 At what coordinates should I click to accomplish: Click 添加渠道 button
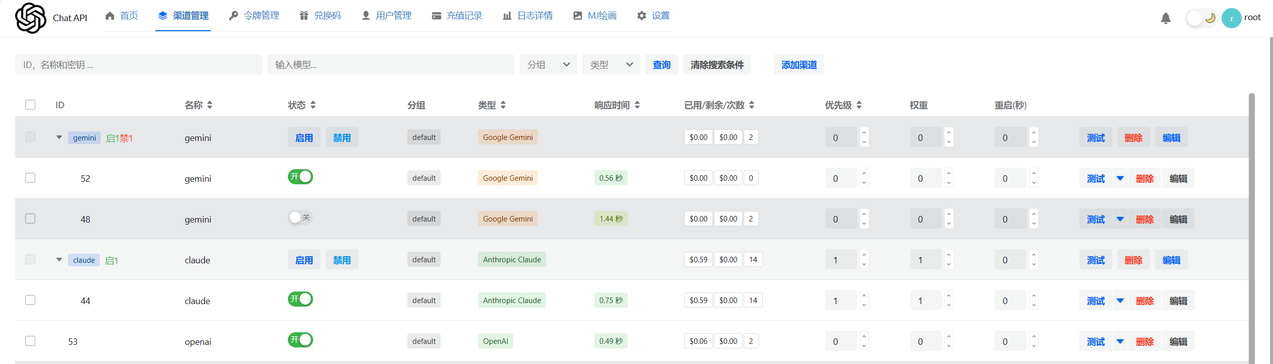coord(799,64)
